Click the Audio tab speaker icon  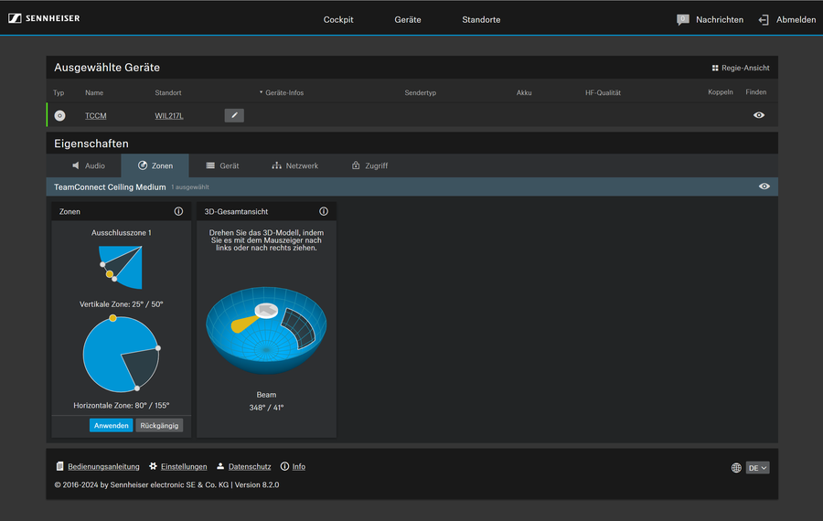click(x=76, y=165)
